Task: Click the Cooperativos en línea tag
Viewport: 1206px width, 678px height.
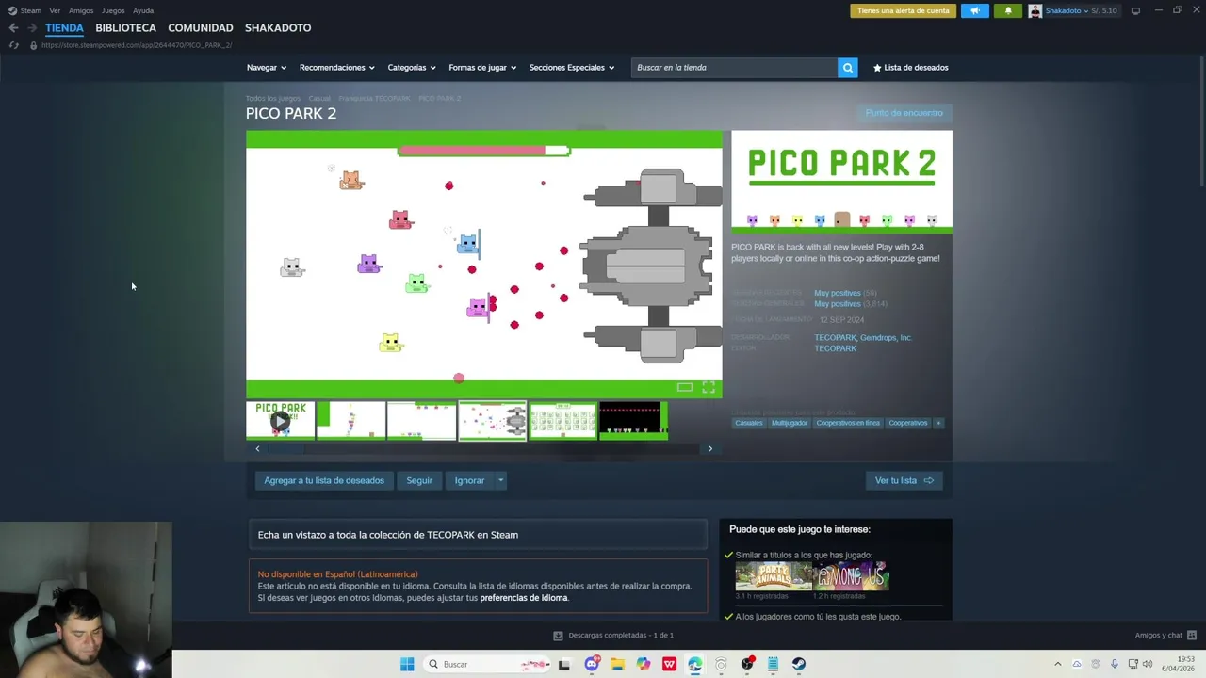Action: pyautogui.click(x=848, y=423)
